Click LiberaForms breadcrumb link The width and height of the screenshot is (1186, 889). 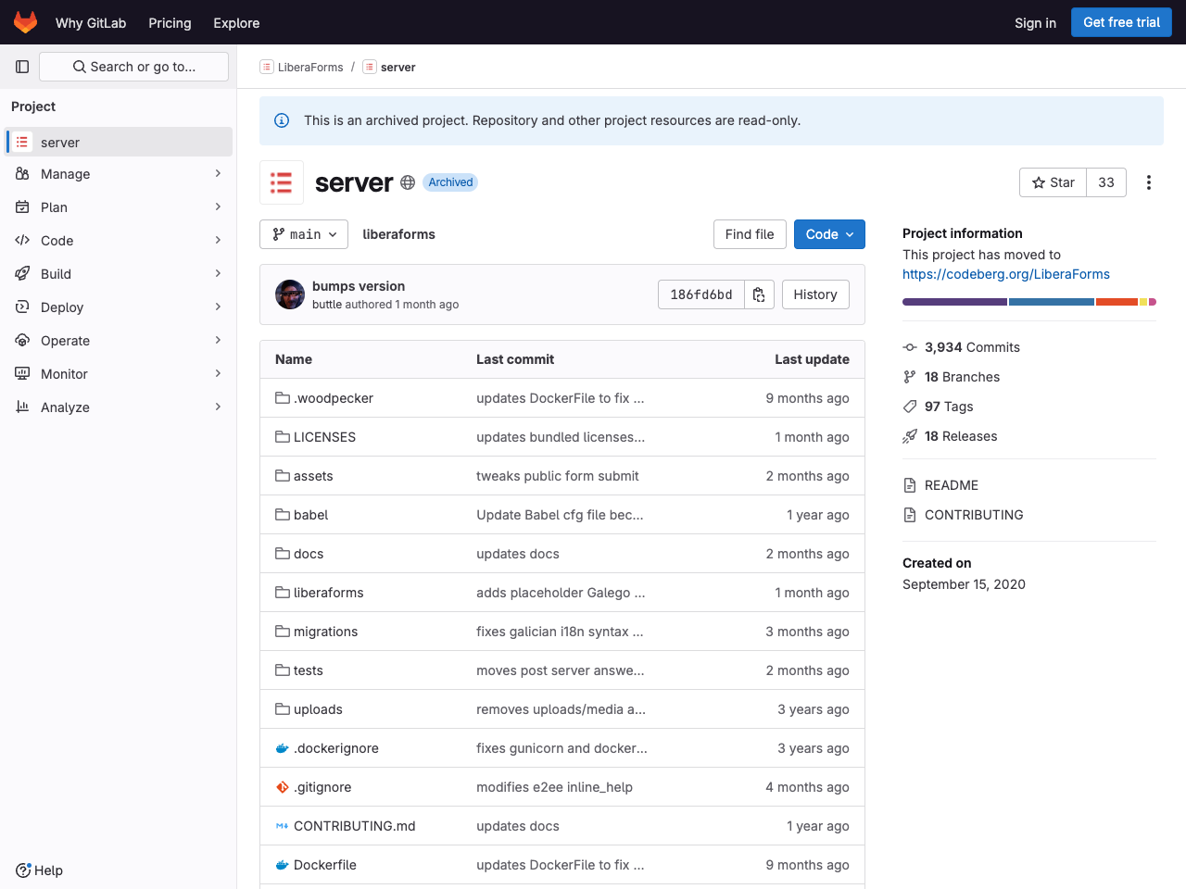pyautogui.click(x=310, y=67)
